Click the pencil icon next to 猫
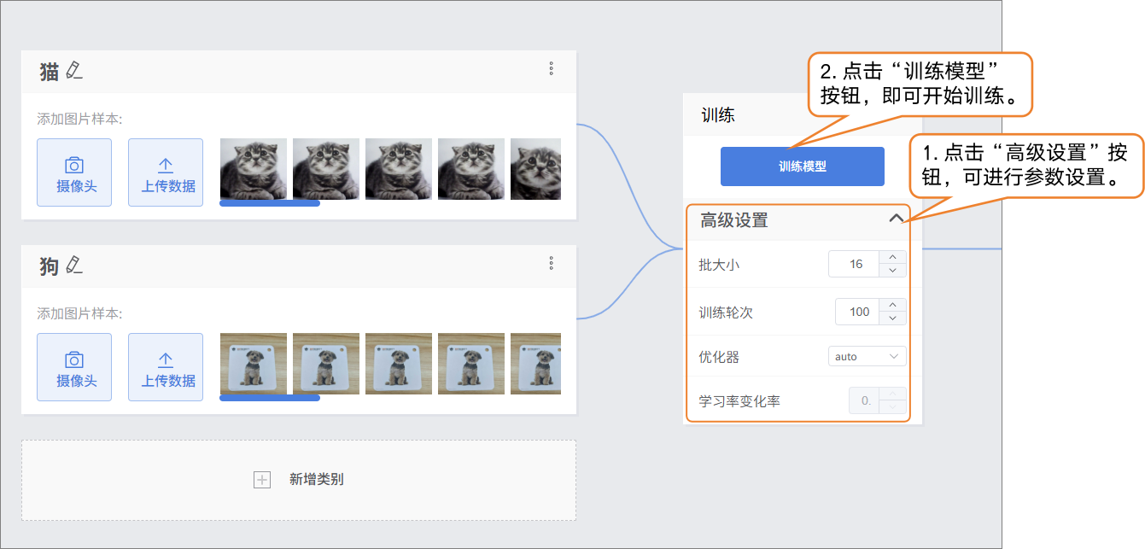1145x549 pixels. [74, 71]
